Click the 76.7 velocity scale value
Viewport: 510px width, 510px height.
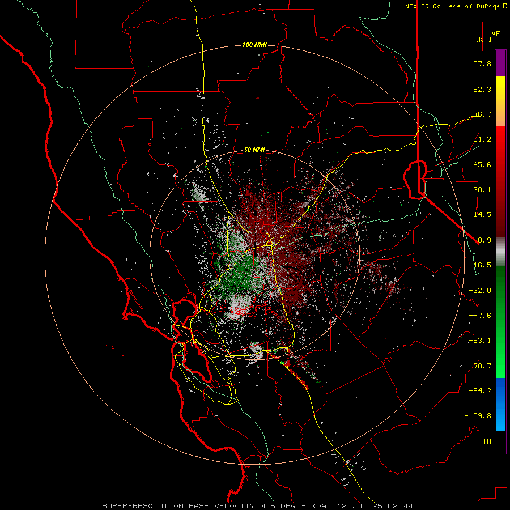click(482, 114)
